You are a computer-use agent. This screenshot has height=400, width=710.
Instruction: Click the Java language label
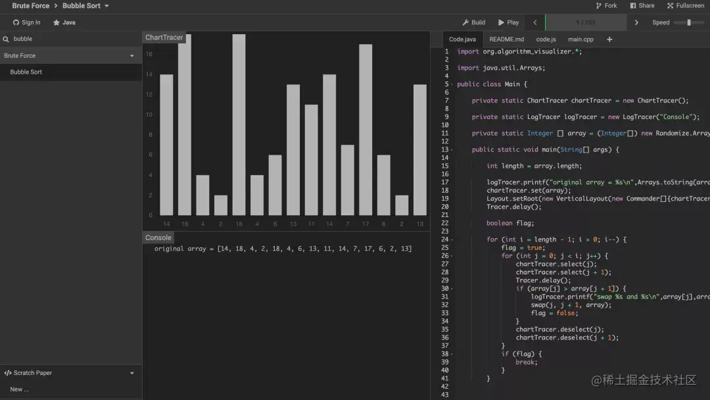pyautogui.click(x=69, y=22)
